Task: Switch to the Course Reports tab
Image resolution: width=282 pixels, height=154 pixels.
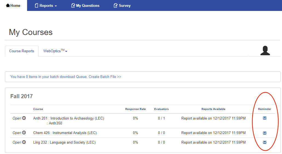Action: (x=22, y=51)
